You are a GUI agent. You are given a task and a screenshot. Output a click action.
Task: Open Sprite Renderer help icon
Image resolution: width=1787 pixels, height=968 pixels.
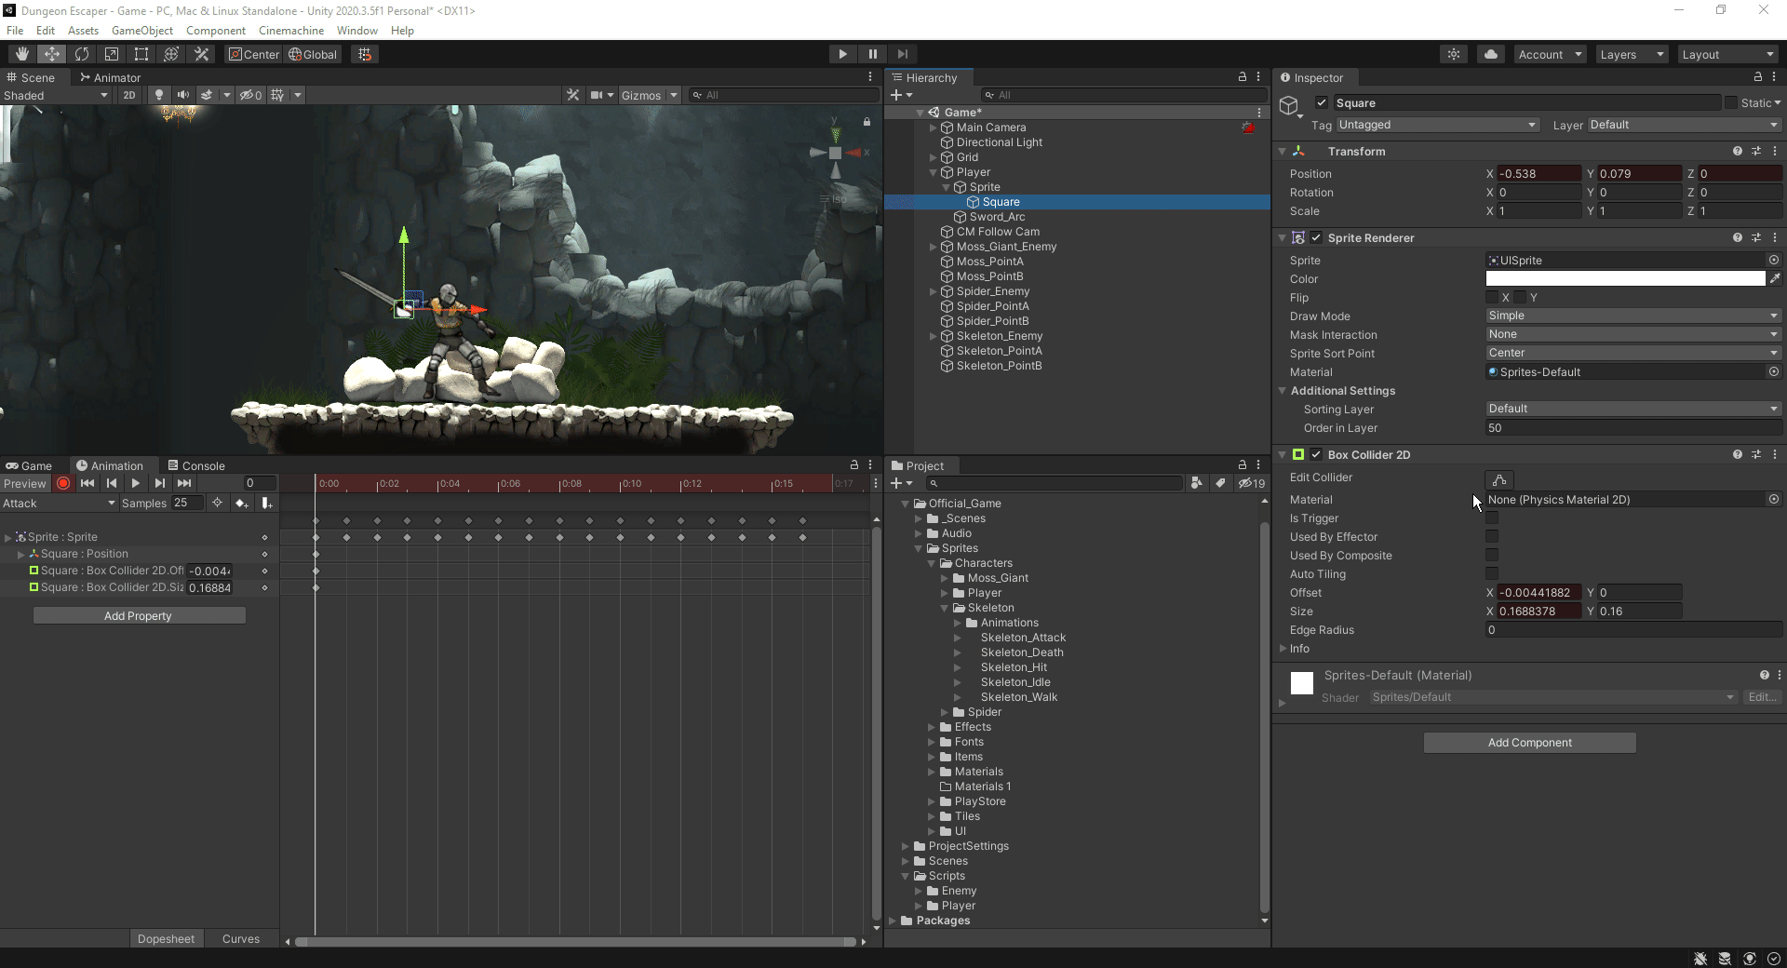pyautogui.click(x=1737, y=237)
